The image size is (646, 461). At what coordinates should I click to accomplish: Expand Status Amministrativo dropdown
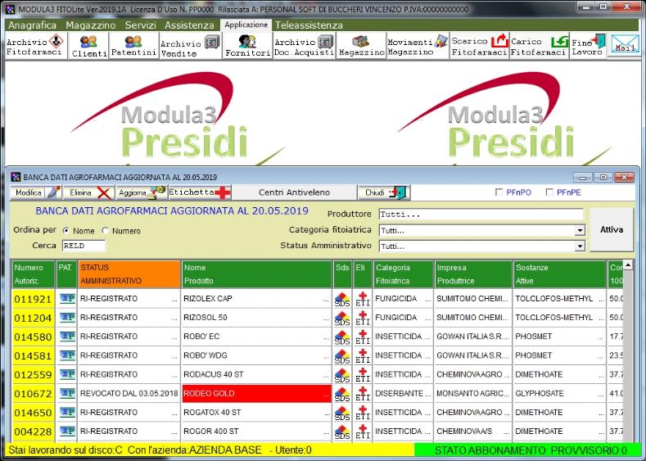[580, 246]
